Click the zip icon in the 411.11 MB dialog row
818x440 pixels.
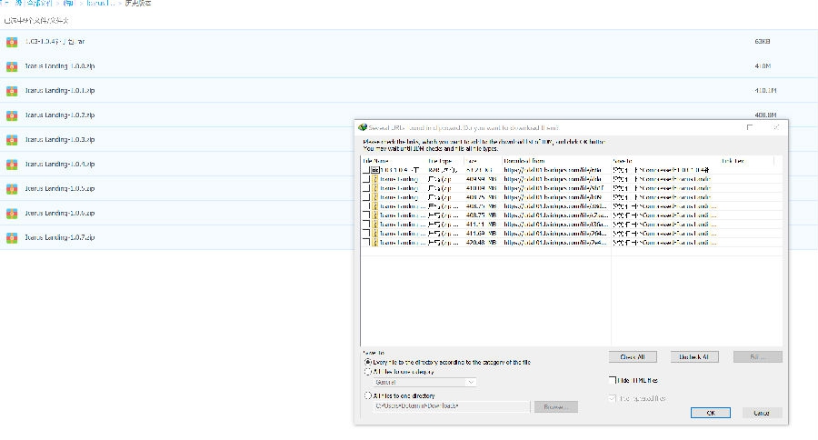pyautogui.click(x=375, y=224)
